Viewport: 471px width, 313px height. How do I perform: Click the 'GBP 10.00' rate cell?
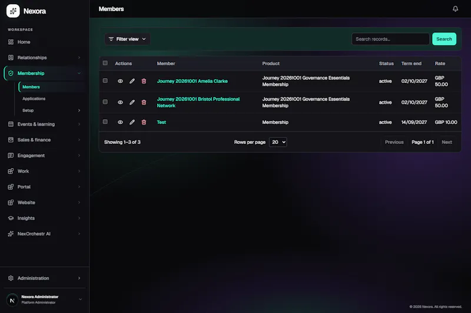click(x=446, y=122)
